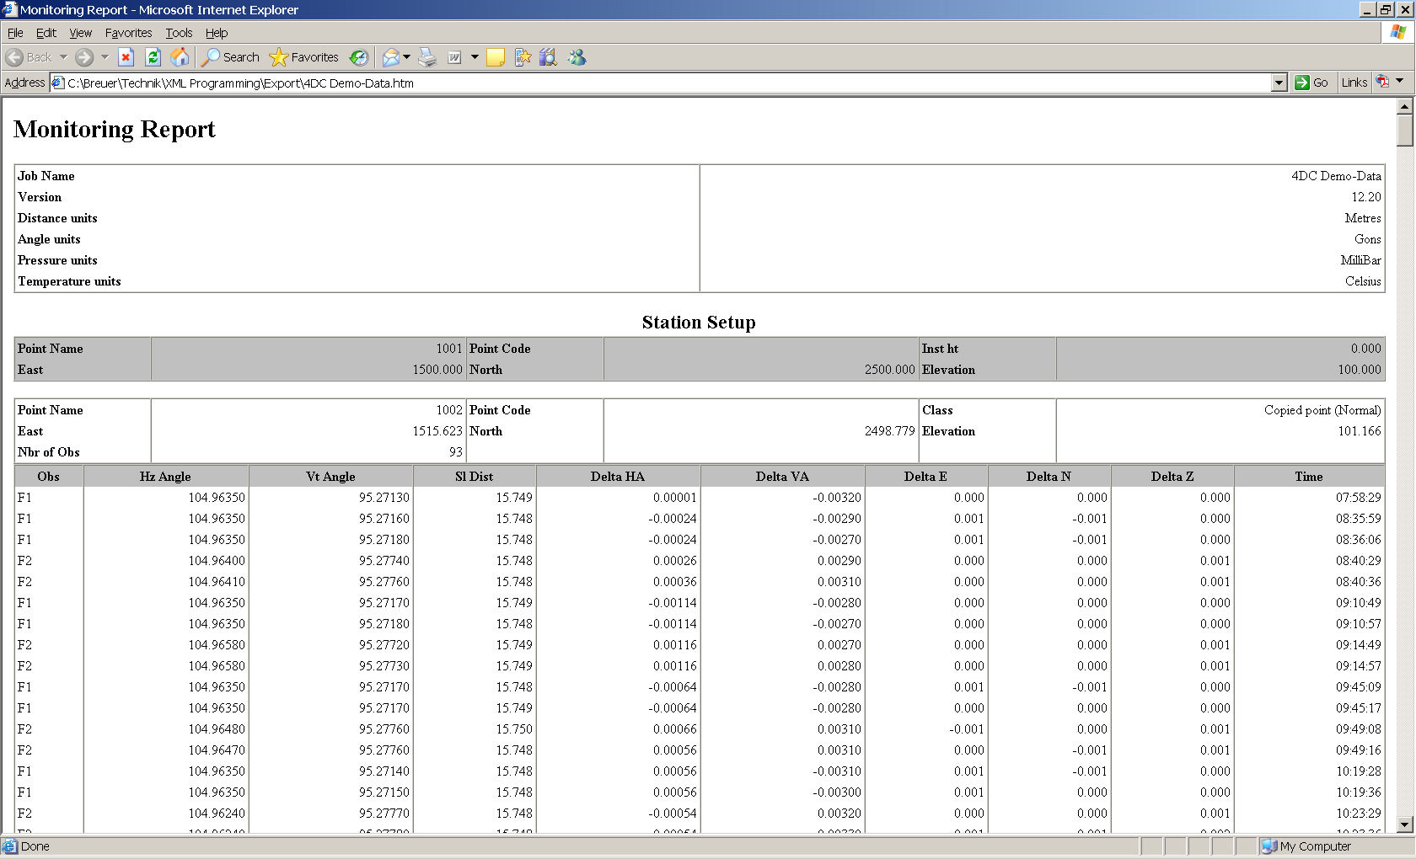Open the History view
The width and height of the screenshot is (1416, 859).
click(358, 56)
